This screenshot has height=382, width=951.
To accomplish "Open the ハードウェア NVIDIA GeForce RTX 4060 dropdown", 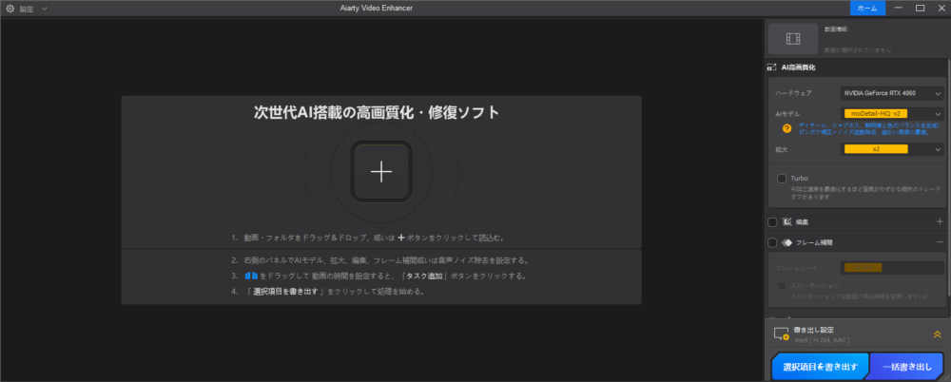I will (x=892, y=93).
